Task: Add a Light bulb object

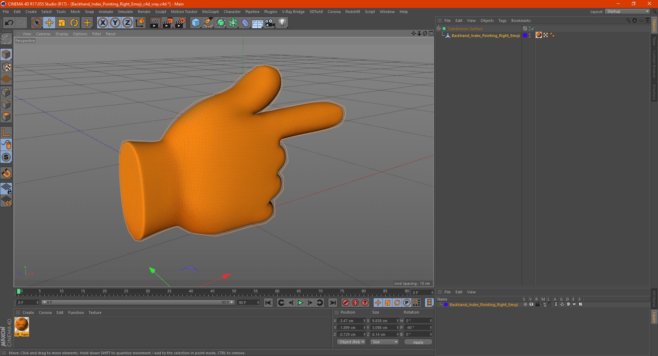Action: [x=282, y=23]
